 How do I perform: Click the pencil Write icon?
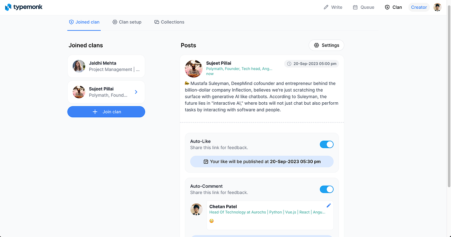[x=326, y=7]
